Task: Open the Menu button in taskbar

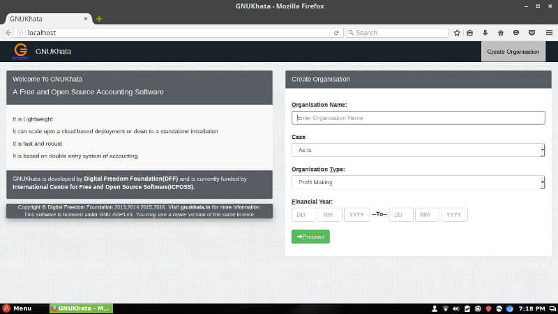Action: coord(17,308)
